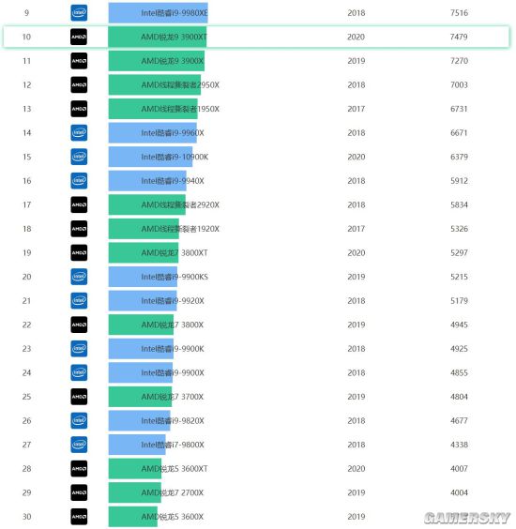
Task: Click the AMD logo beside Ryzen 9 3900XT
Action: [x=79, y=37]
